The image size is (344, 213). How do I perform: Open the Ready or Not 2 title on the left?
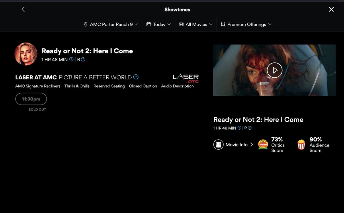[87, 51]
